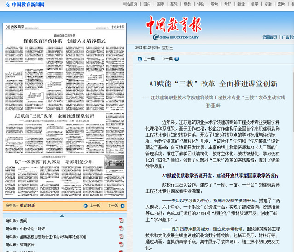Click PDF icon beside 第03版 special report

coord(121,236)
